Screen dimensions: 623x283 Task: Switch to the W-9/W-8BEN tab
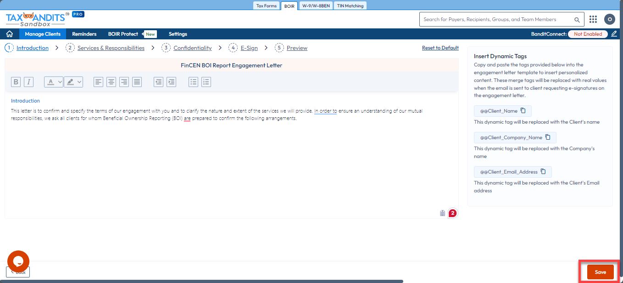316,6
